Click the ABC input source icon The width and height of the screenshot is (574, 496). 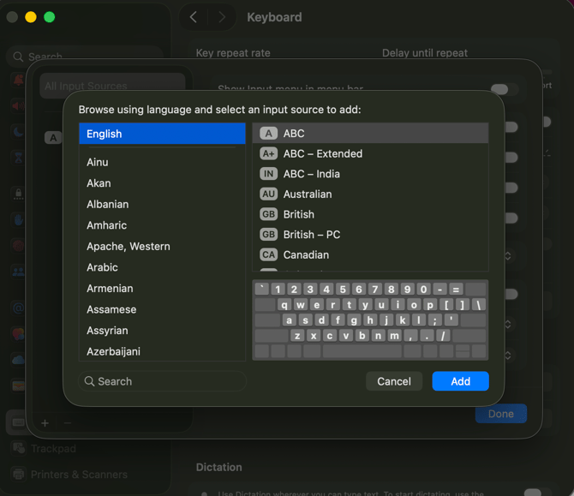pos(268,134)
